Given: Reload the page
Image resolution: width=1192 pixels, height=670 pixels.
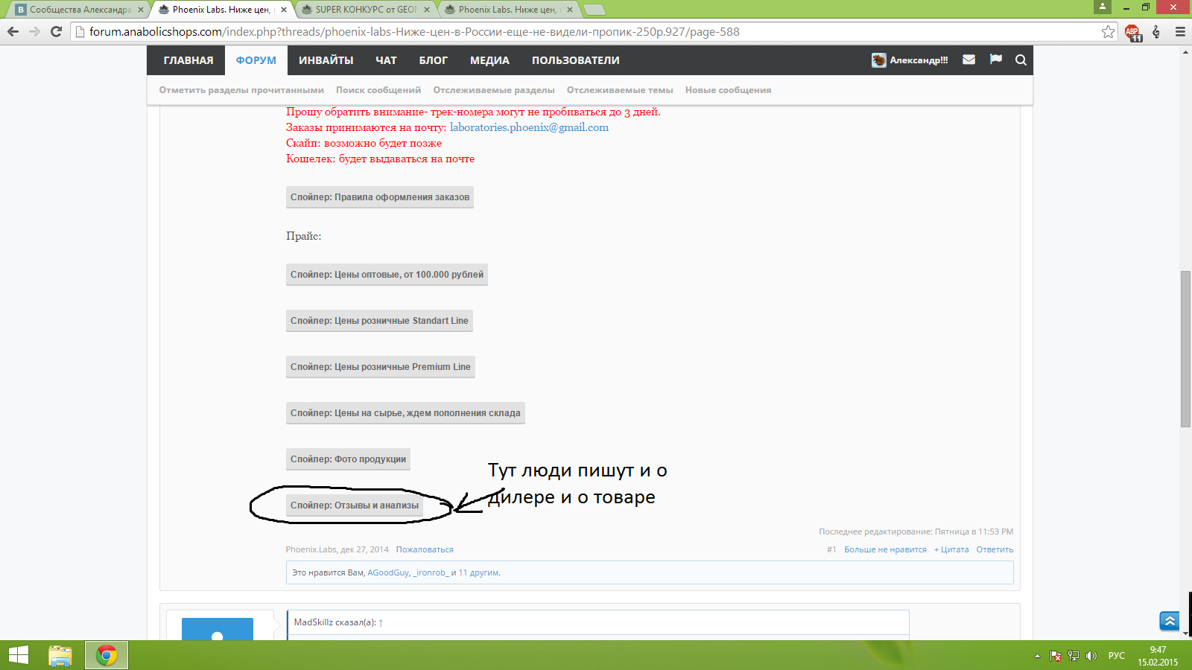Looking at the screenshot, I should 56,31.
